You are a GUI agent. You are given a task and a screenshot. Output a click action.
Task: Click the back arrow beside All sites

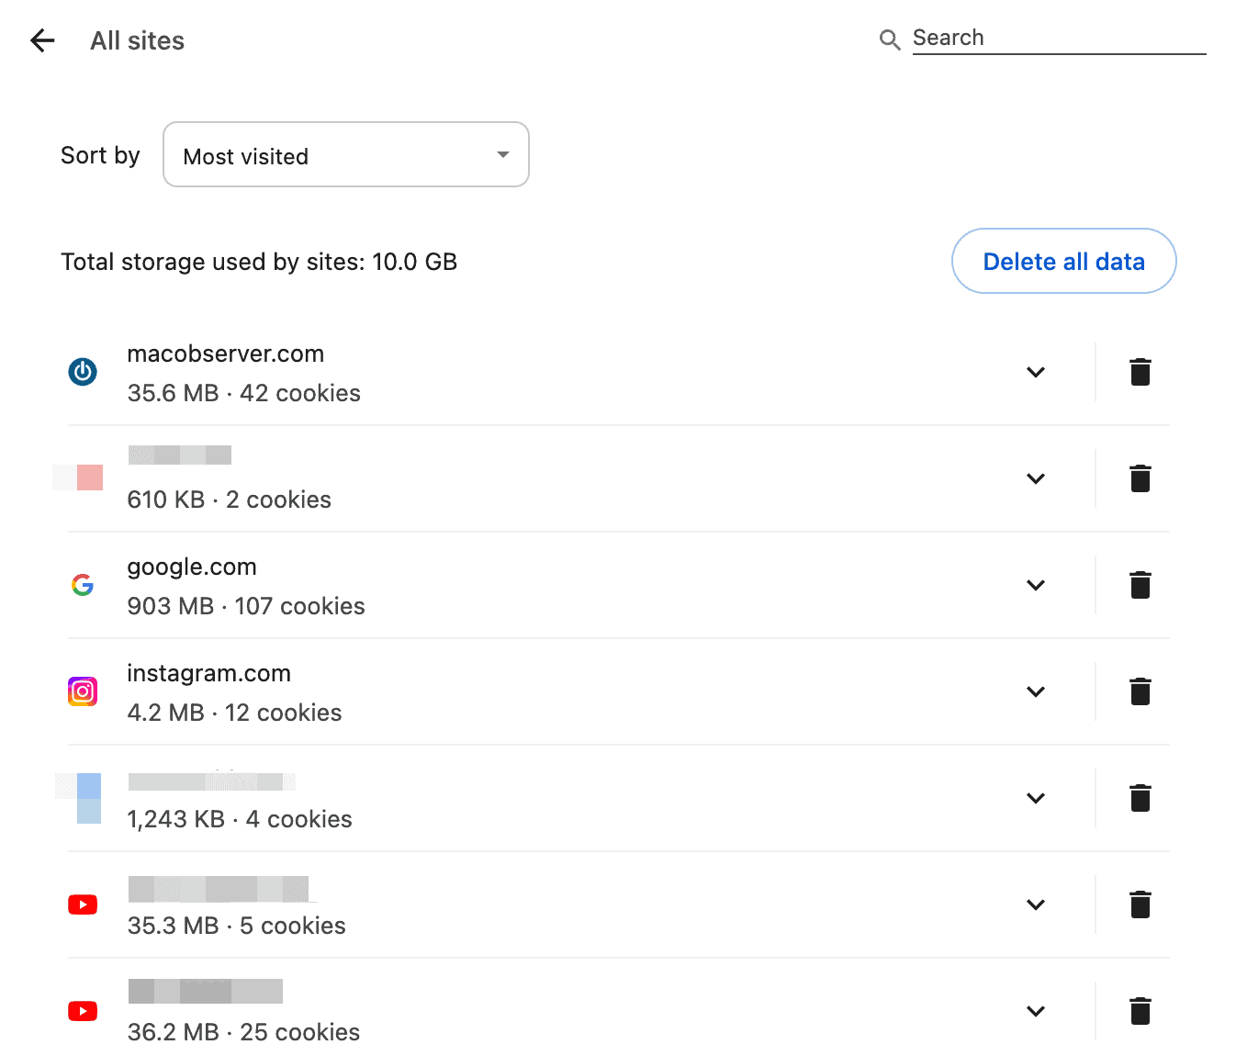tap(42, 40)
